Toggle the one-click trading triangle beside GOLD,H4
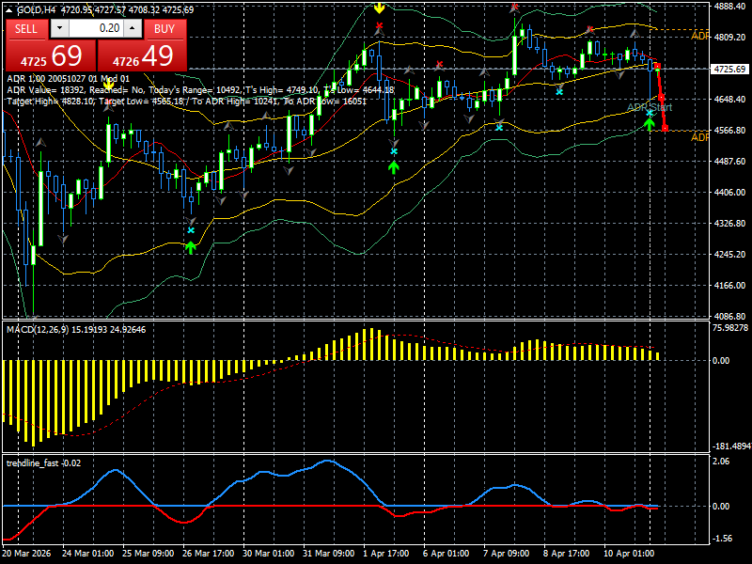This screenshot has height=564, width=752. coord(9,8)
